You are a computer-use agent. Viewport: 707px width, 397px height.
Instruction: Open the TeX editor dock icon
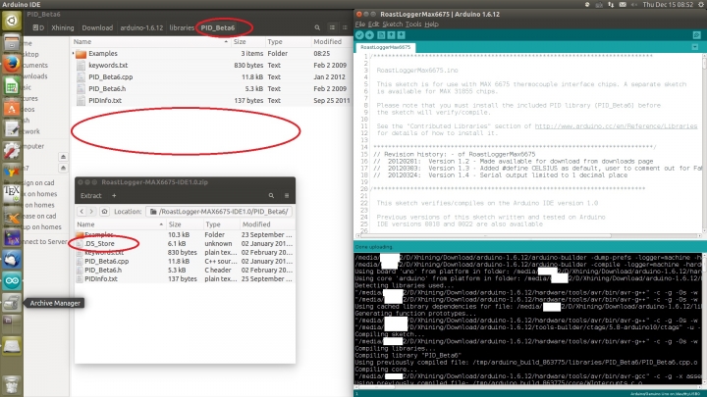click(12, 194)
